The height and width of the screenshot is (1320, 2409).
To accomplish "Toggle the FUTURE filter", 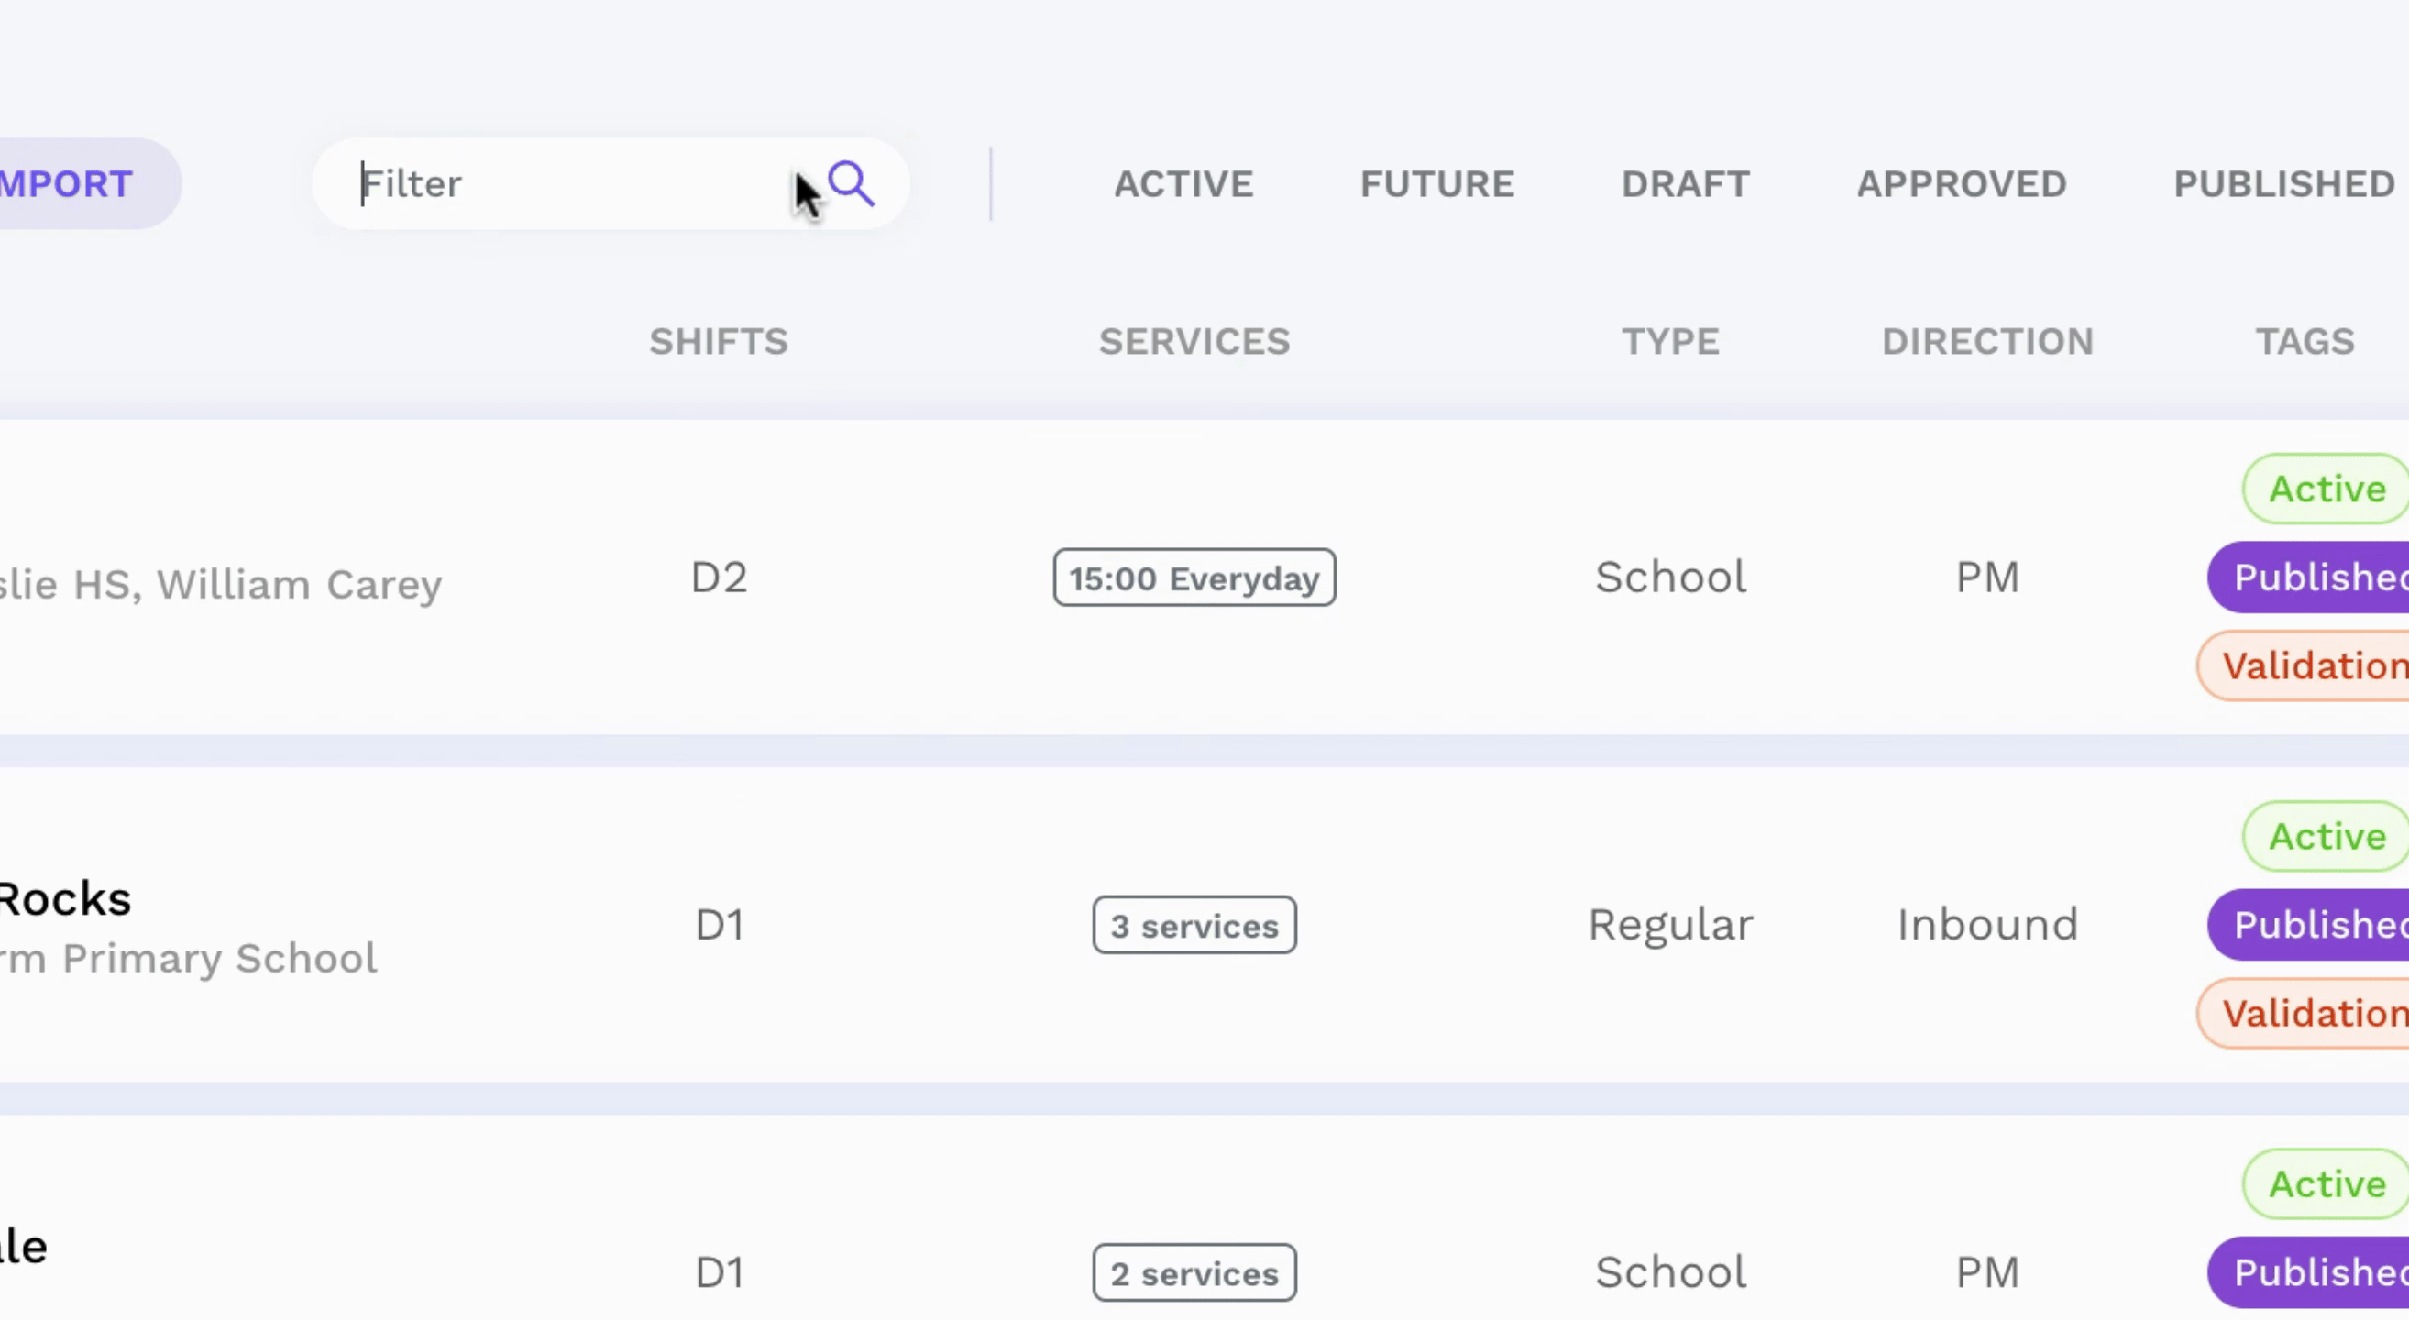I will click(x=1437, y=184).
